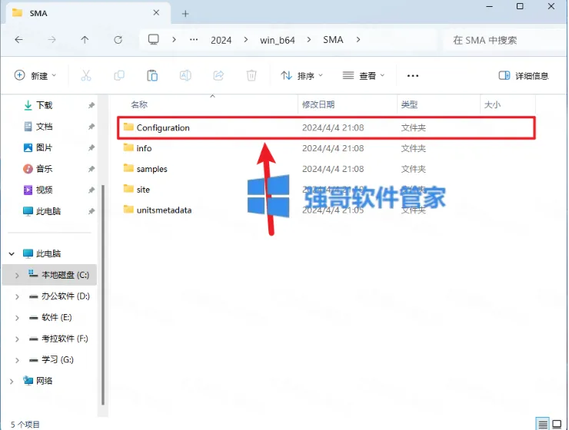This screenshot has height=430, width=569.
Task: Click SMA in the breadcrumb path
Action: (x=333, y=40)
